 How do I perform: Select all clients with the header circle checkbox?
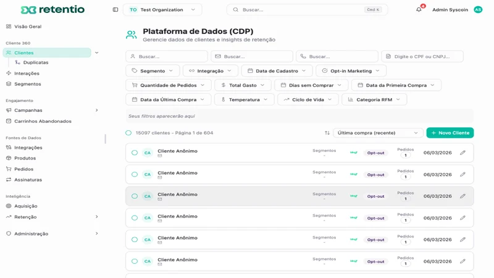(128, 133)
